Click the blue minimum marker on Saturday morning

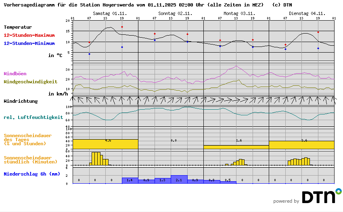pyautogui.click(x=89, y=54)
